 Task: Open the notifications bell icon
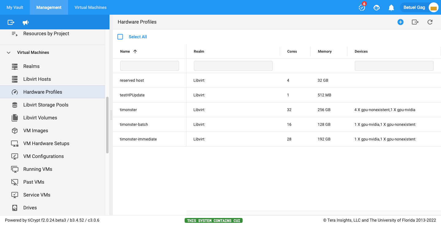391,8
